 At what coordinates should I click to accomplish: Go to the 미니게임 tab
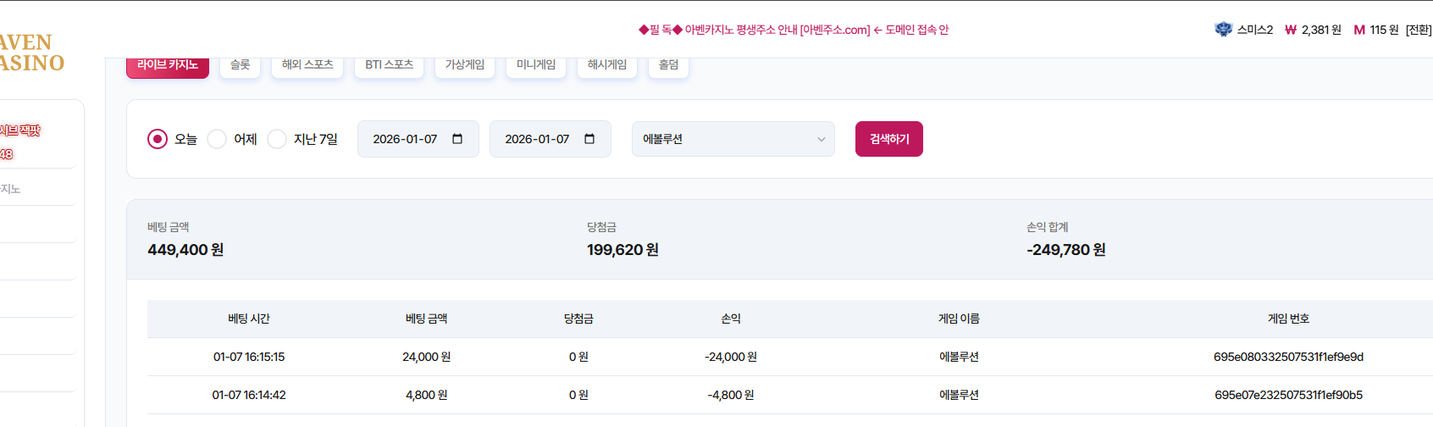[x=535, y=65]
